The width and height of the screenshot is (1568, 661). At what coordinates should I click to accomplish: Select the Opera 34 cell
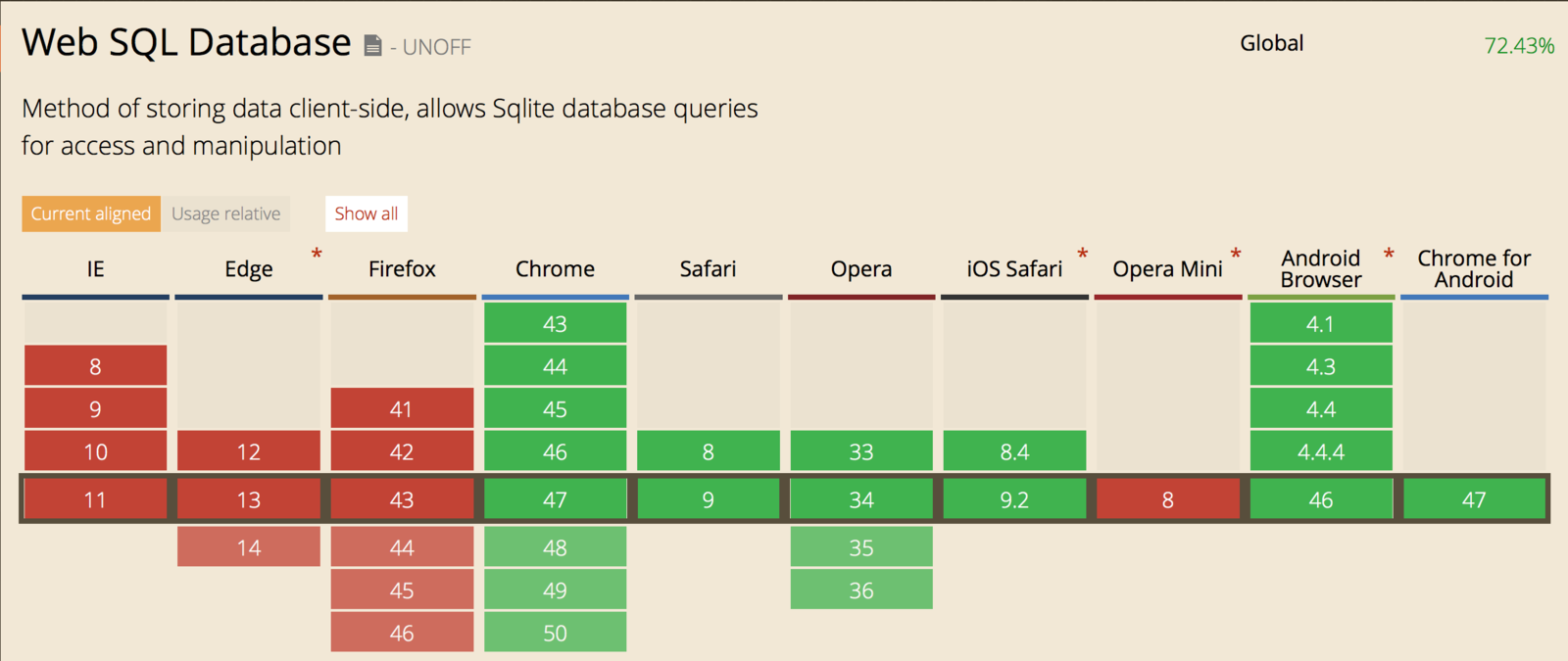(861, 499)
